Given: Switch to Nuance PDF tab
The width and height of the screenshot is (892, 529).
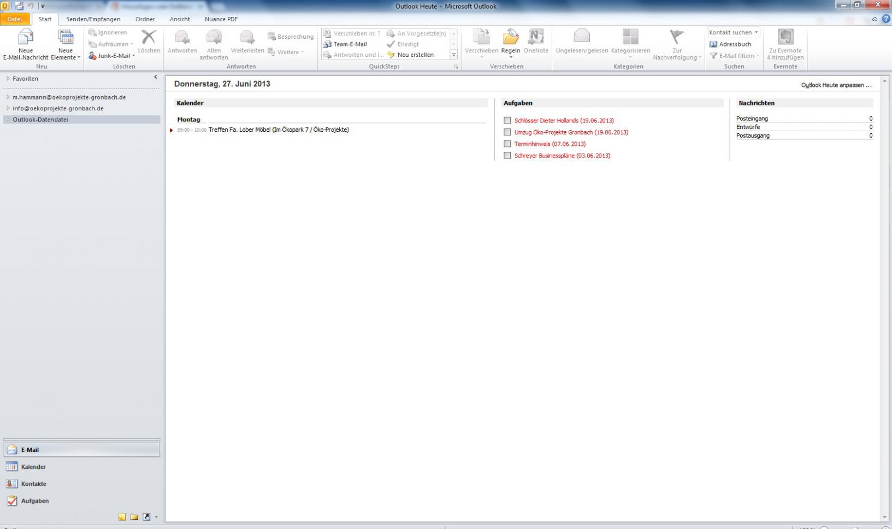Looking at the screenshot, I should click(x=221, y=19).
